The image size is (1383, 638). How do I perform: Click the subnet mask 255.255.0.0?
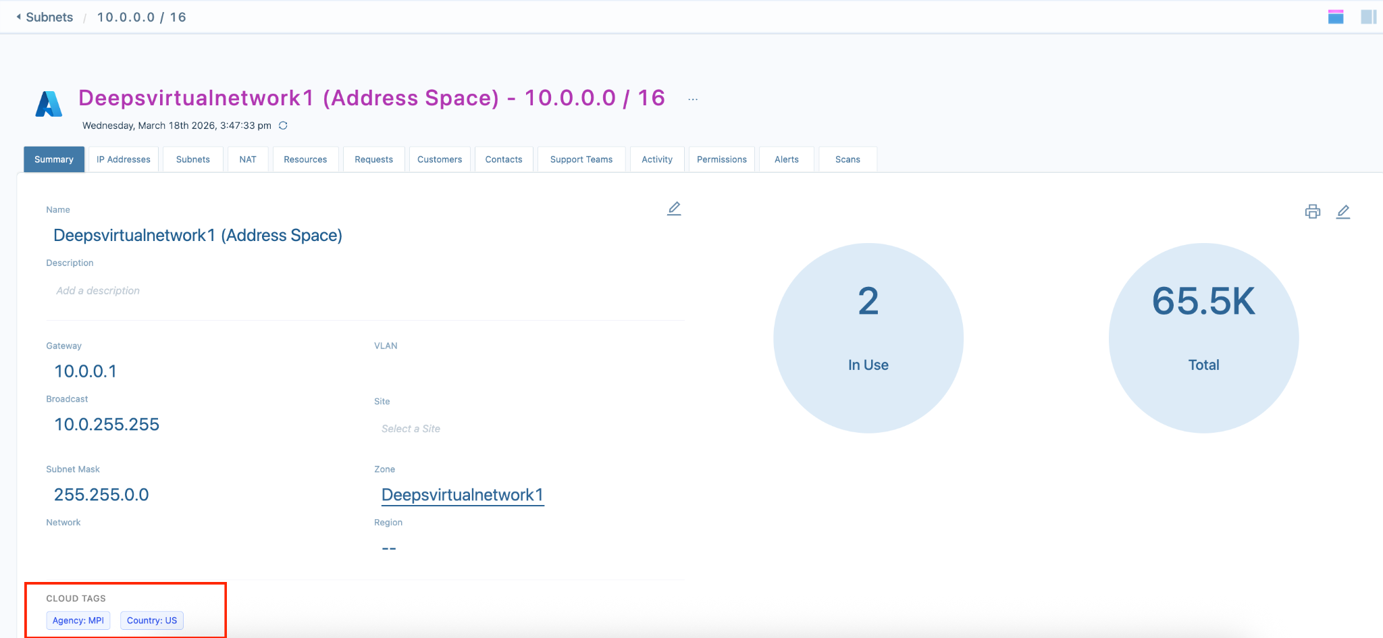coord(101,495)
